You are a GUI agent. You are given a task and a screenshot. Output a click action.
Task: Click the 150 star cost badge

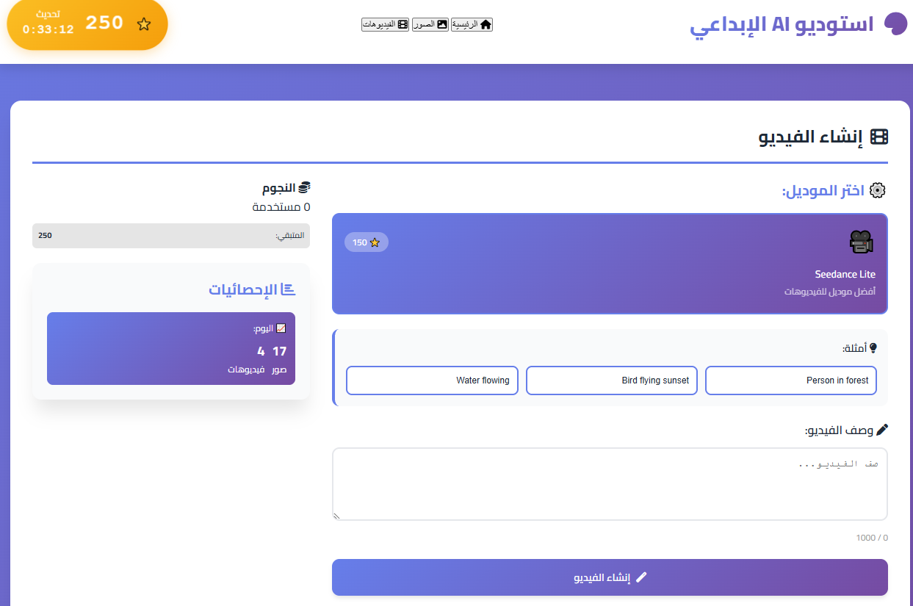tap(367, 242)
